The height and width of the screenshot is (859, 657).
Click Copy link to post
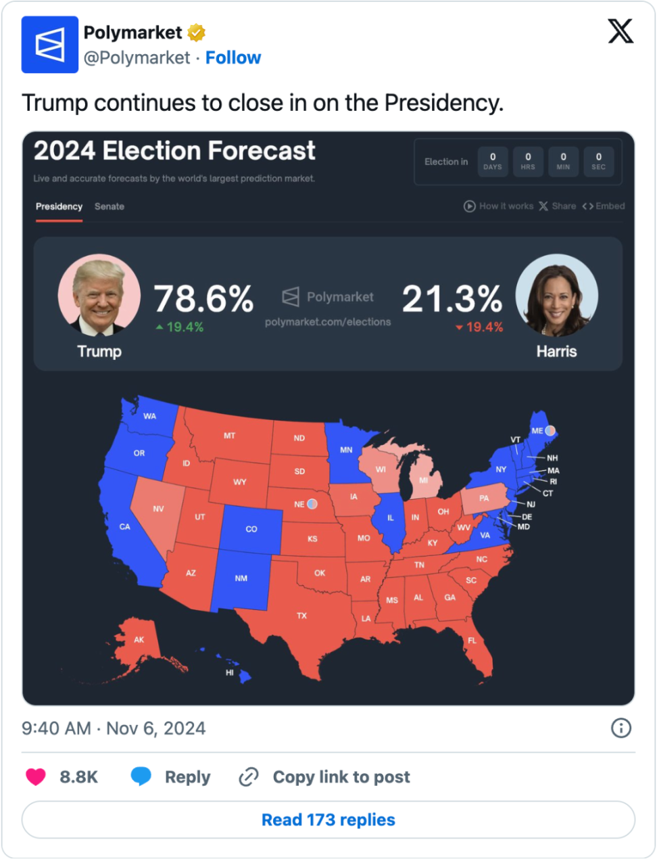tap(341, 776)
